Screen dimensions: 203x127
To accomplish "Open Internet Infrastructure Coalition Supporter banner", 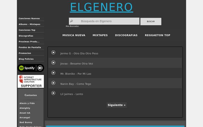I will coord(31,81).
